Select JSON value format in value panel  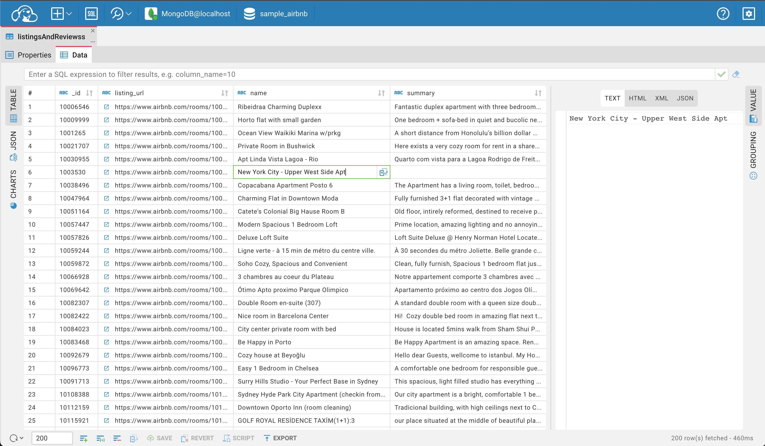click(685, 98)
